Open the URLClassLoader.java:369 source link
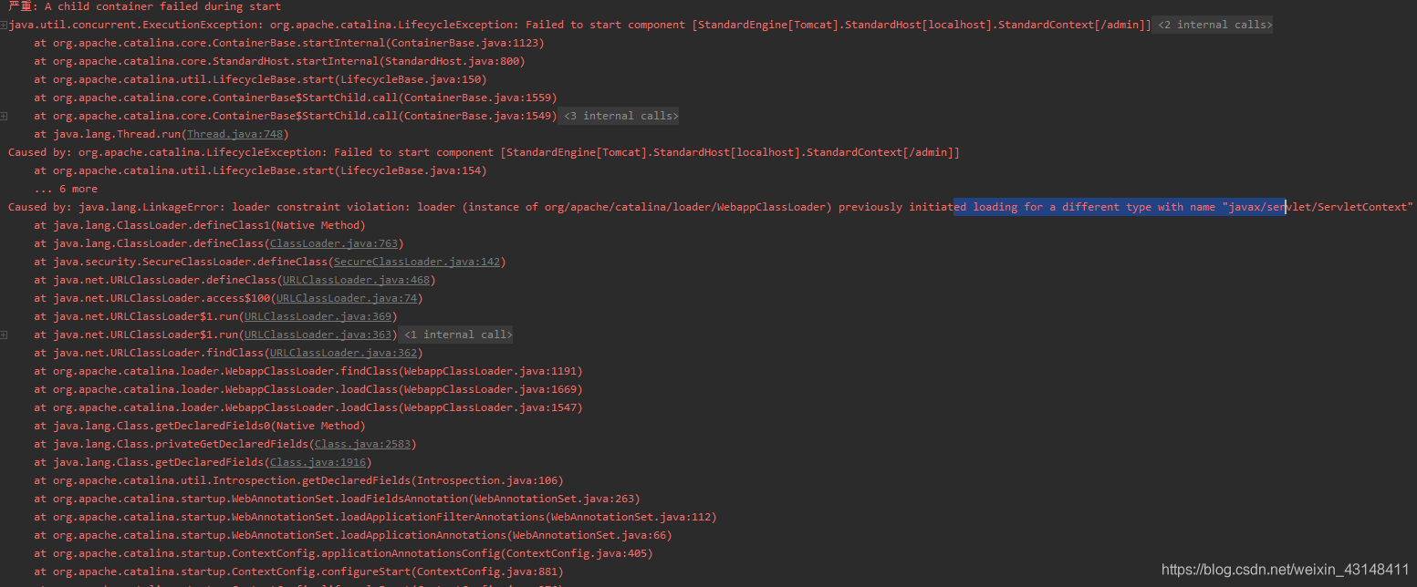Viewport: 1417px width, 587px height. pyautogui.click(x=317, y=316)
